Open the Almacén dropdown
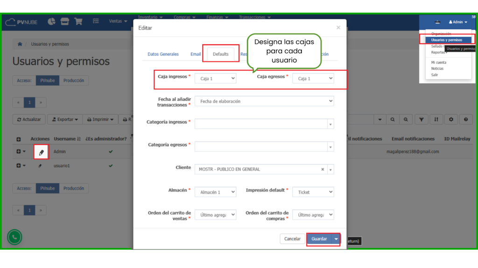This screenshot has height=268, width=478. click(215, 192)
